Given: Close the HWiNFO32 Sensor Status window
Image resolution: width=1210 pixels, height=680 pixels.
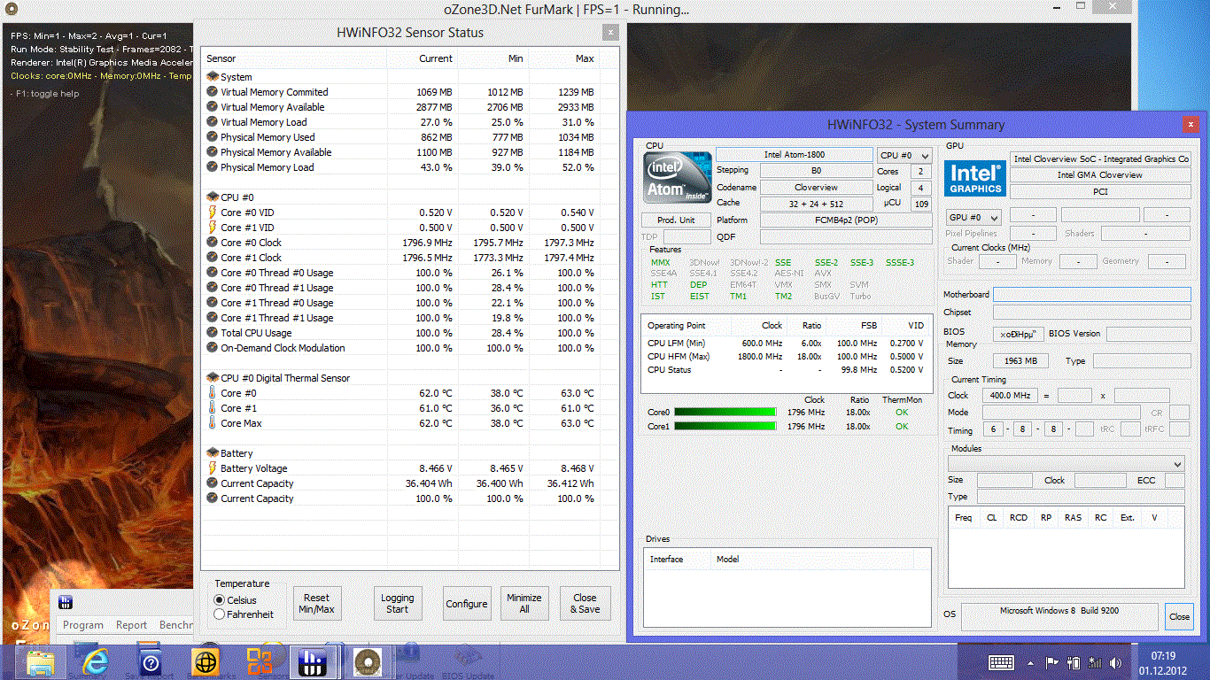Looking at the screenshot, I should click(610, 33).
